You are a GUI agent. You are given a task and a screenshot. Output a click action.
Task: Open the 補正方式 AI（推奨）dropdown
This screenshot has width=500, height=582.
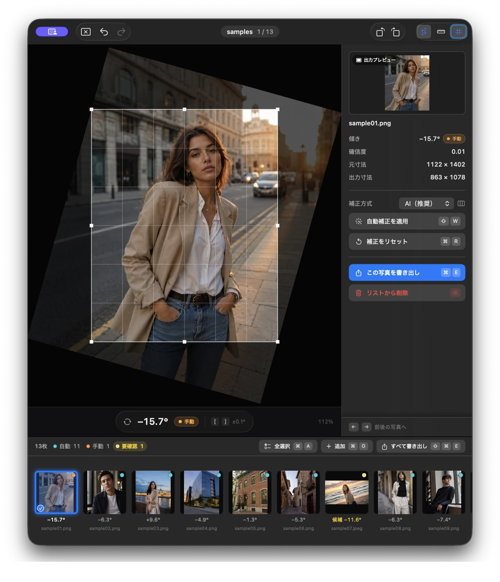426,203
